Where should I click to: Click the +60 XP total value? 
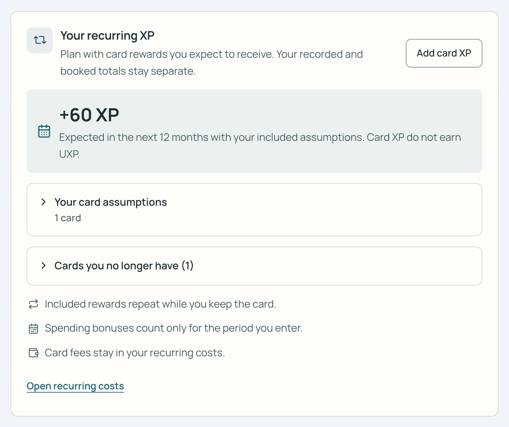click(x=89, y=115)
